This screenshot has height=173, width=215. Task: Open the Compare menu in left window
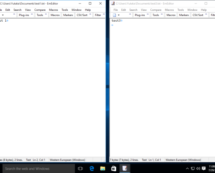pyautogui.click(x=40, y=10)
